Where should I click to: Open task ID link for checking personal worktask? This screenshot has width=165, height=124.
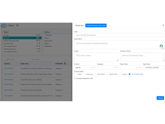point(9,90)
